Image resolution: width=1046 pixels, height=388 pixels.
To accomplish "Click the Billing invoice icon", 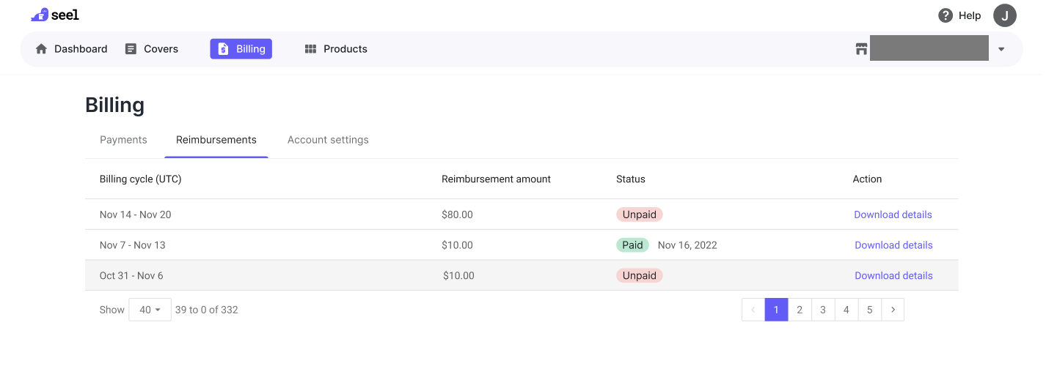I will click(x=223, y=49).
